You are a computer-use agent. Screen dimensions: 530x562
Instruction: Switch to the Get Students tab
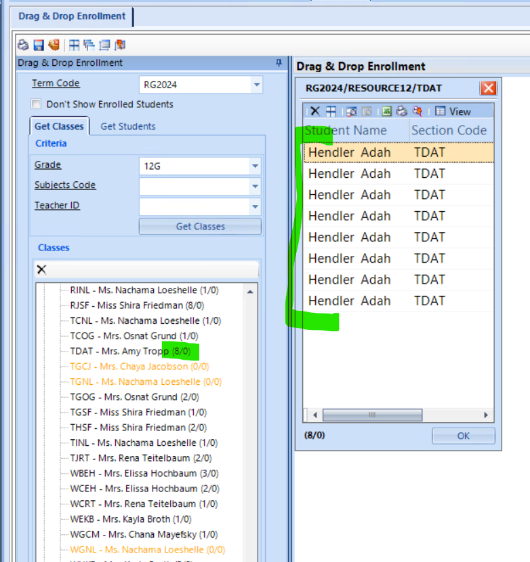[128, 126]
